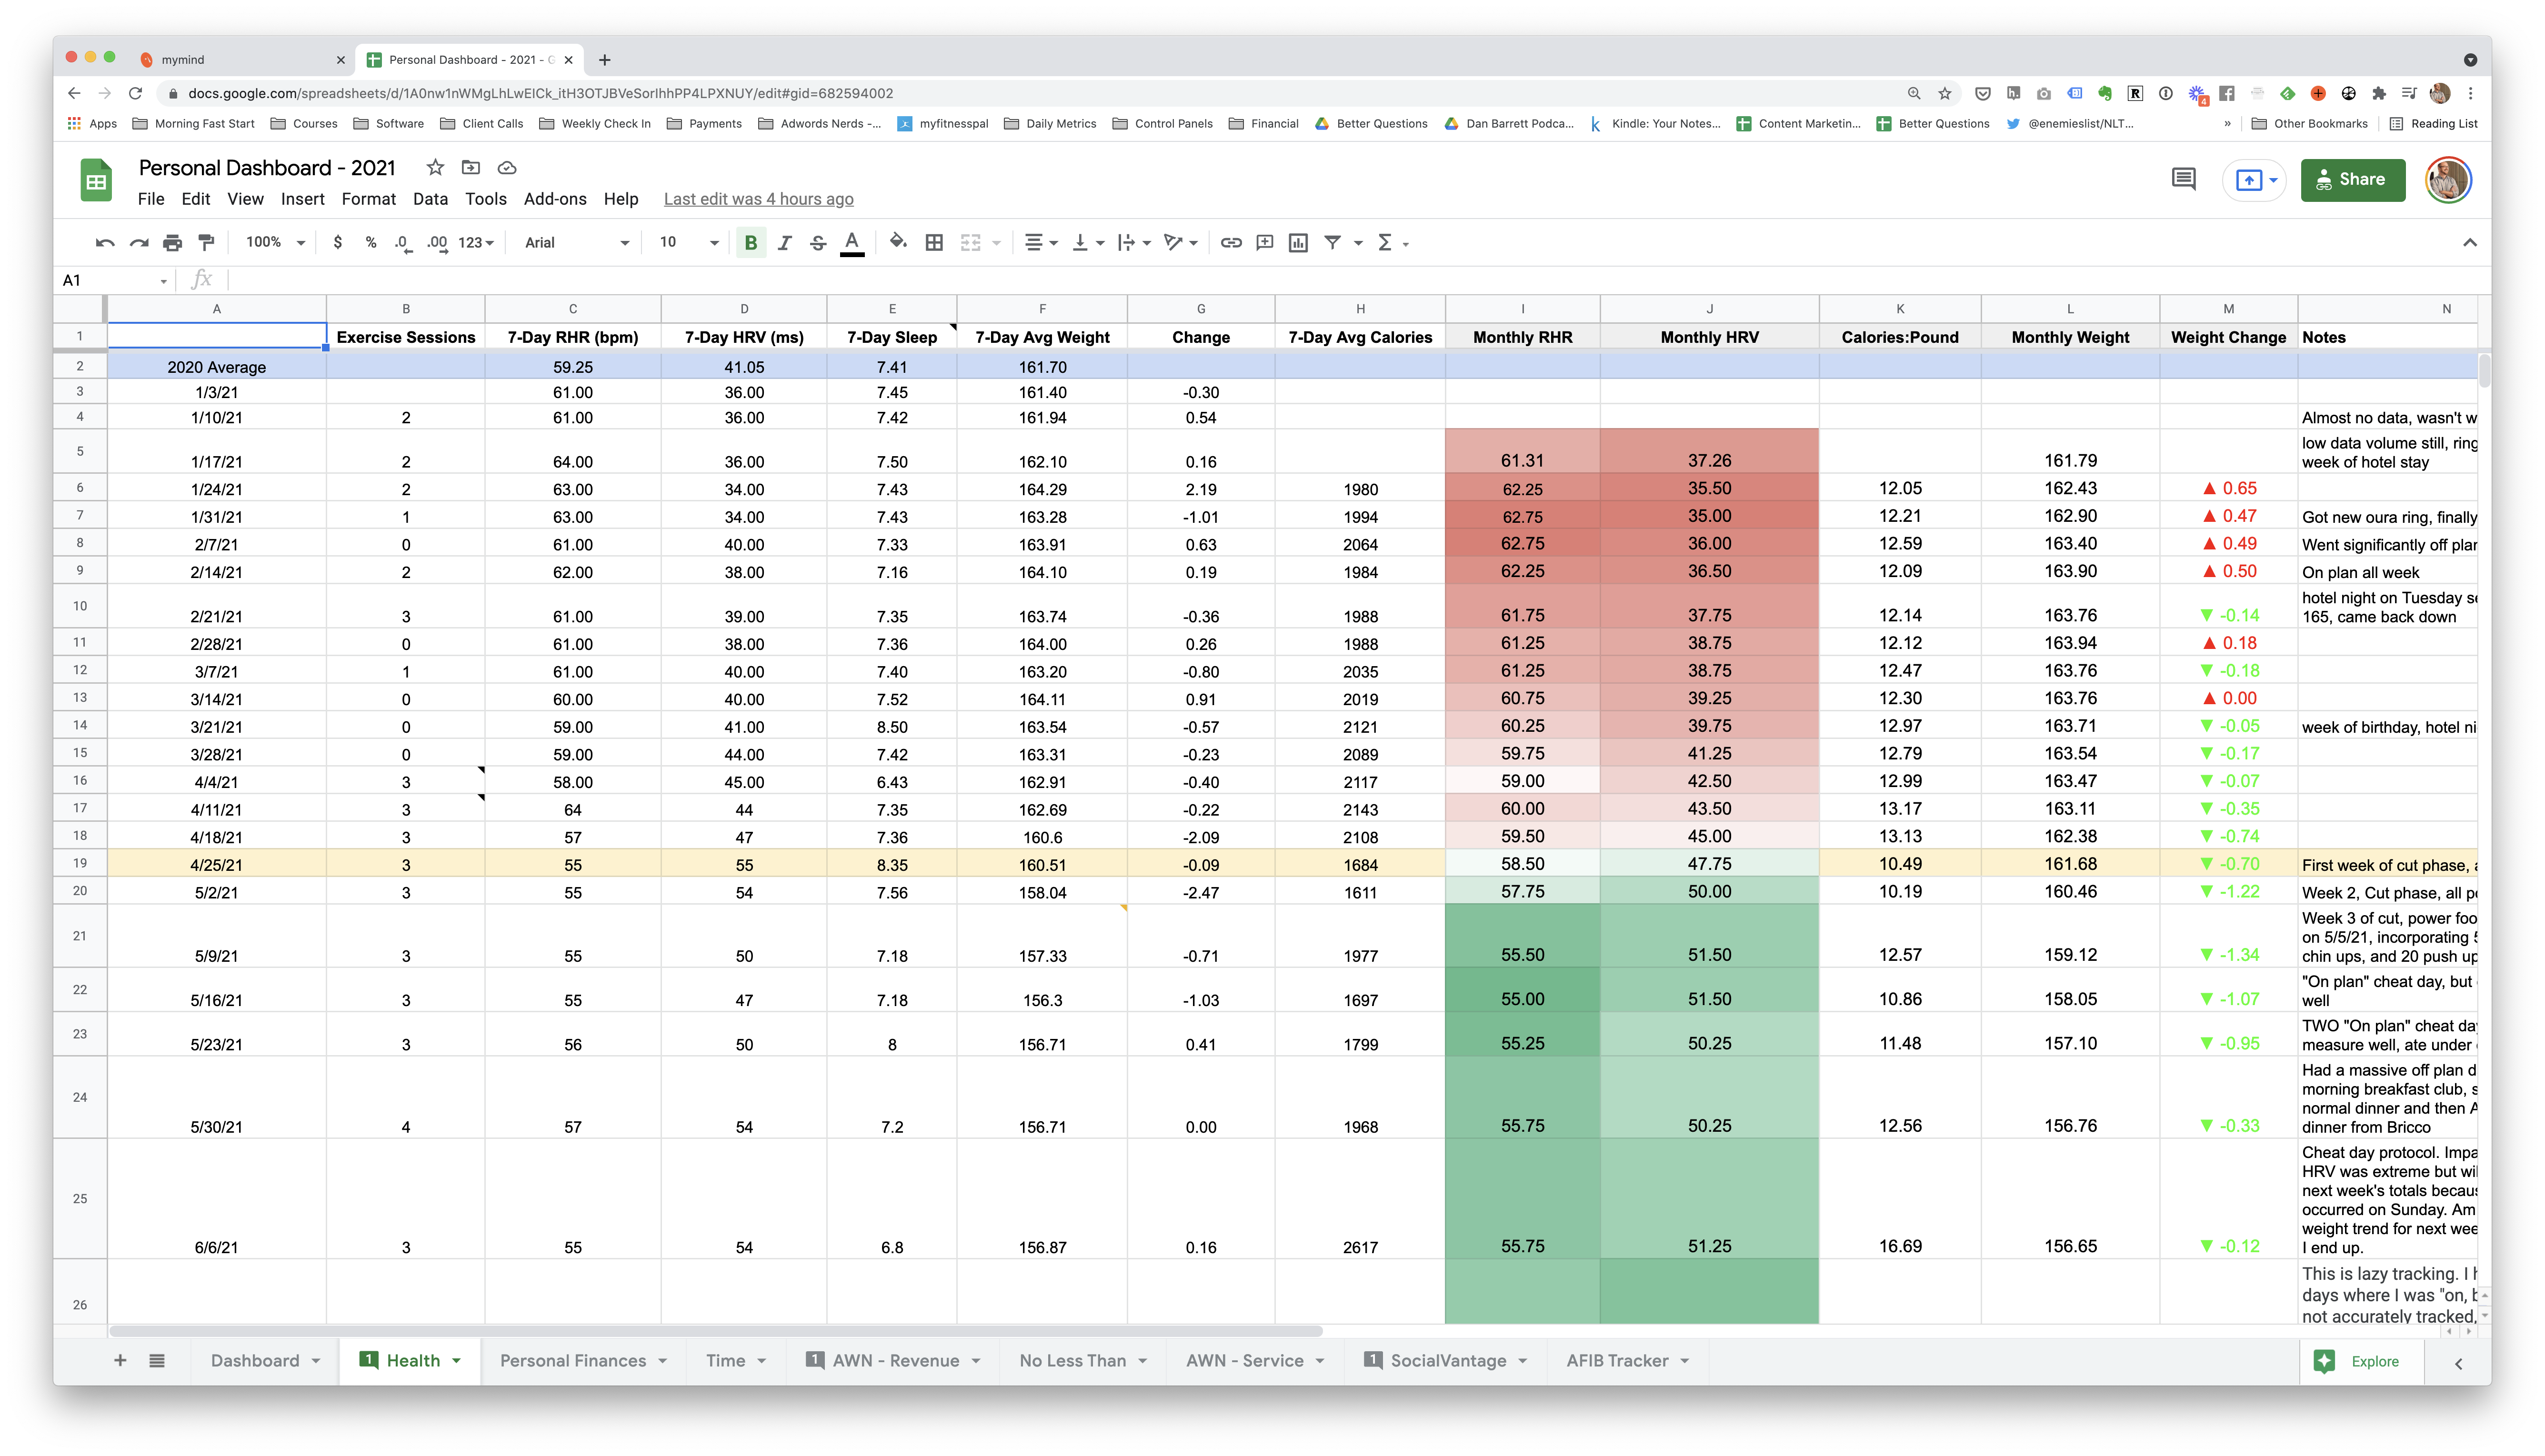Open the Data menu
This screenshot has width=2545, height=1456.
click(430, 199)
